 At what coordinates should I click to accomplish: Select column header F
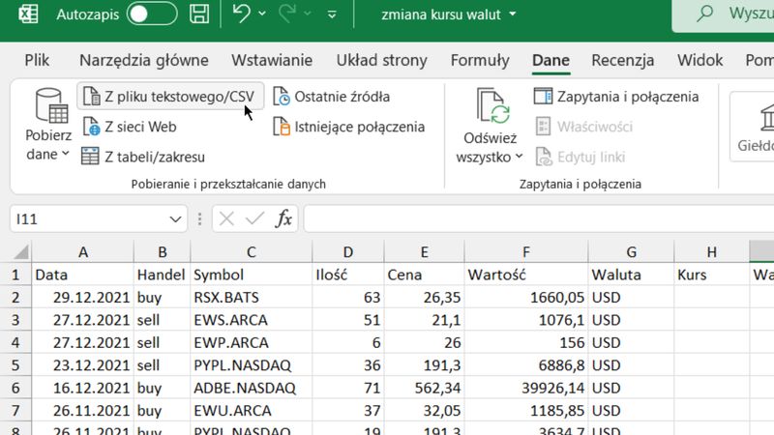coord(526,252)
